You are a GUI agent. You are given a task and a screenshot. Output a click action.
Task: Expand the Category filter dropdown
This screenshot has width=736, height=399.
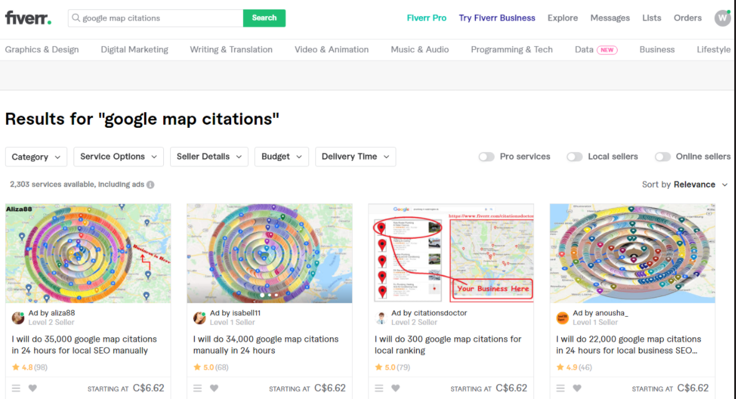[x=36, y=157]
